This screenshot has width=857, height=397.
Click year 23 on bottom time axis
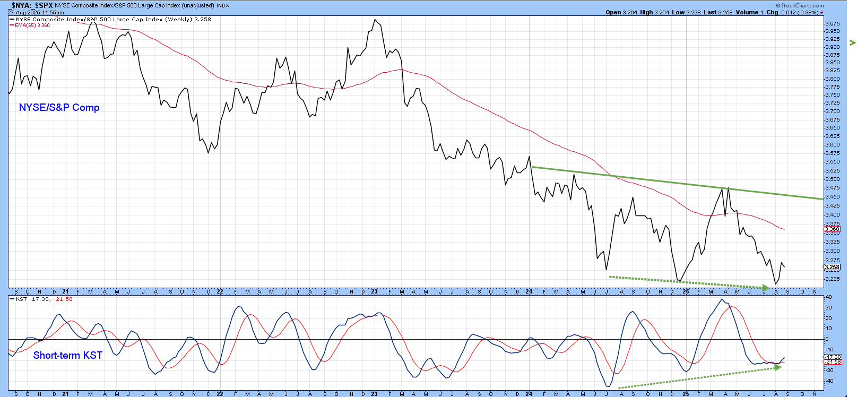pyautogui.click(x=375, y=394)
